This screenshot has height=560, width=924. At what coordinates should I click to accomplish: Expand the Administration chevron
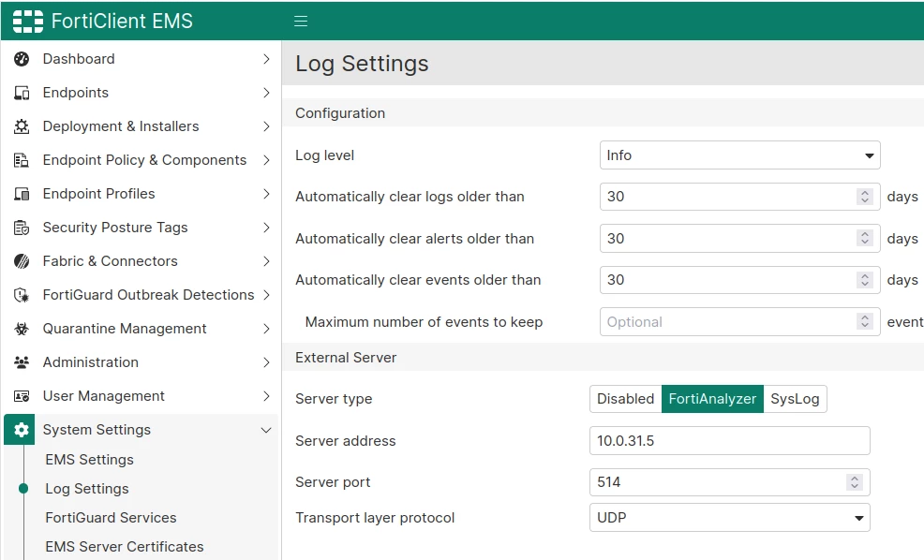tap(266, 362)
